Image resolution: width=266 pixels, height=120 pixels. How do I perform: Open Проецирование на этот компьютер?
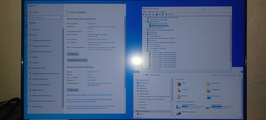pyautogui.click(x=45, y=74)
